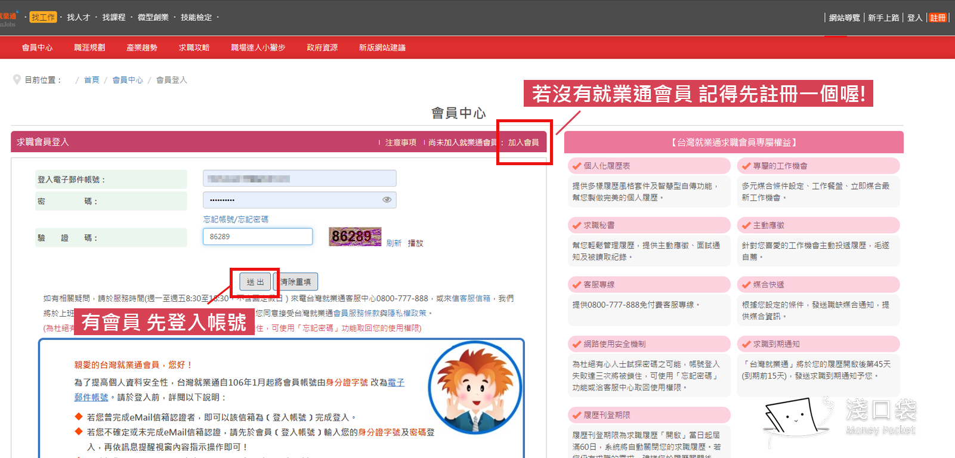Click 【台灣就業通求職會員專屬權益】 header
The height and width of the screenshot is (458, 955).
click(x=734, y=143)
